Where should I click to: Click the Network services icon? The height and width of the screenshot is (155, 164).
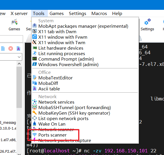click(x=35, y=102)
